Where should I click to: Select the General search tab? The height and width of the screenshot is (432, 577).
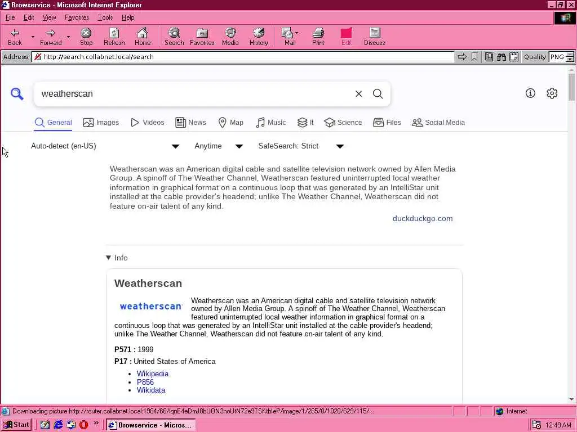54,123
